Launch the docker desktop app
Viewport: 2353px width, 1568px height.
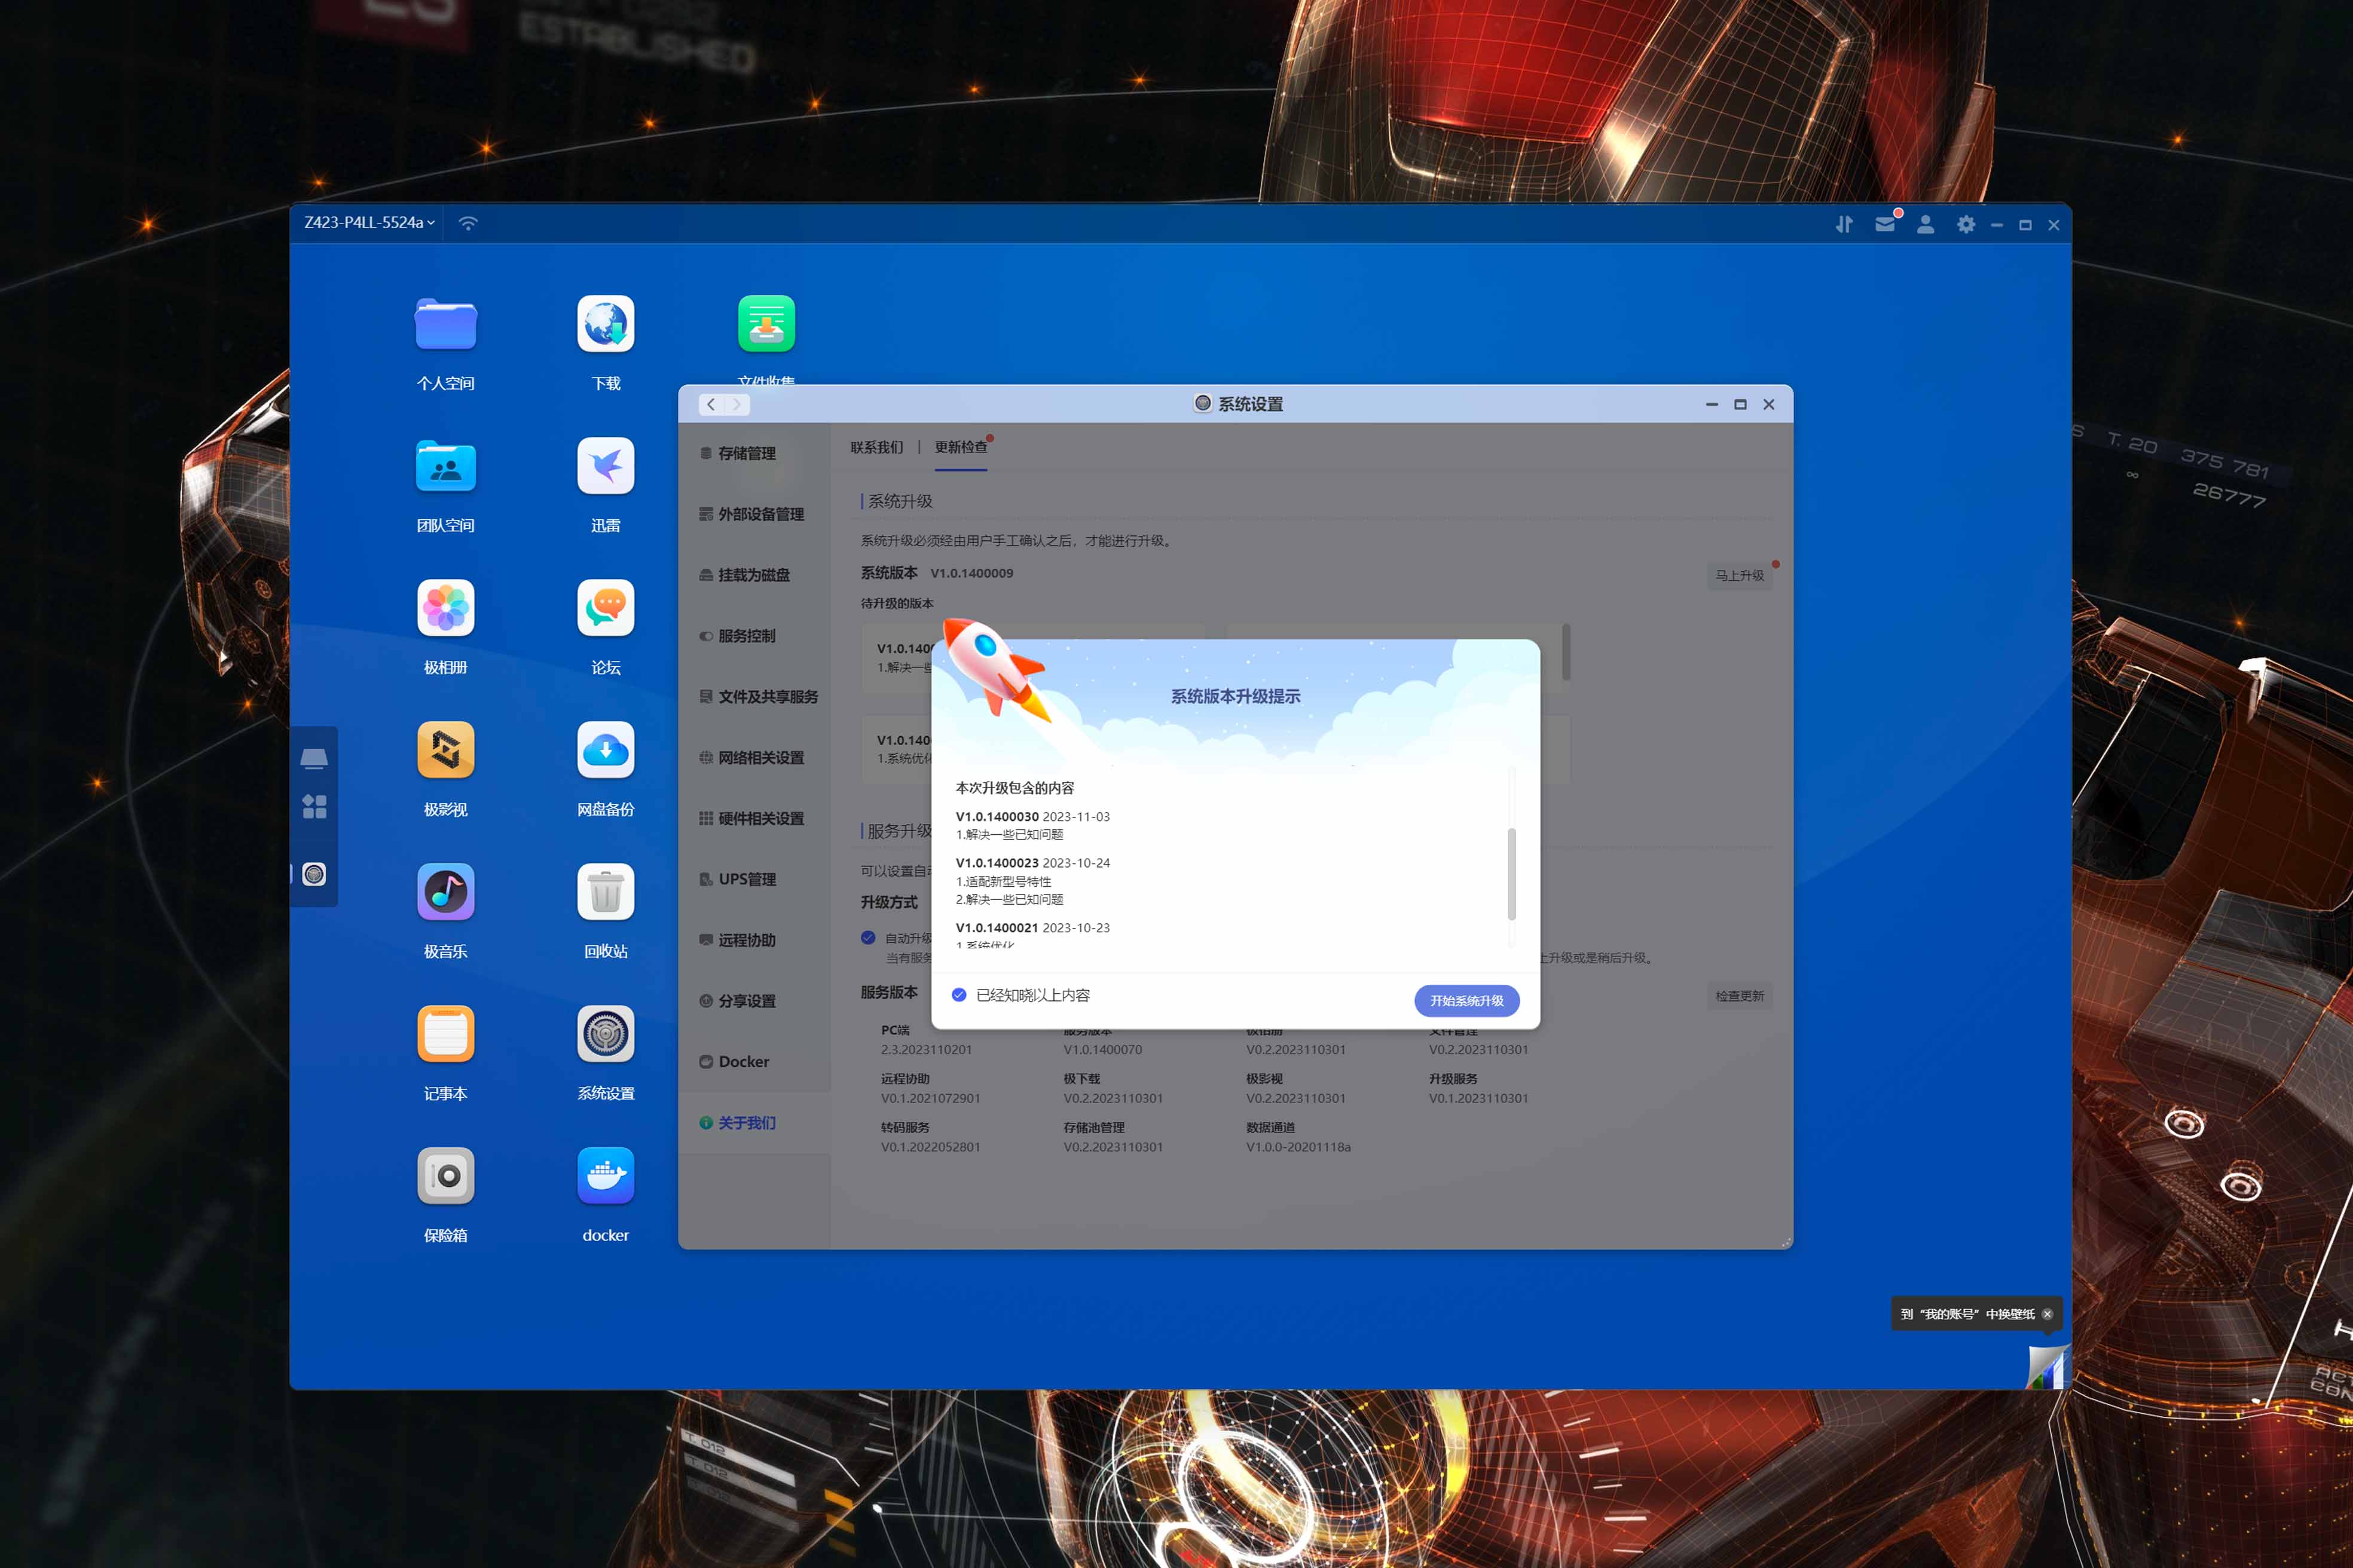click(x=605, y=1176)
